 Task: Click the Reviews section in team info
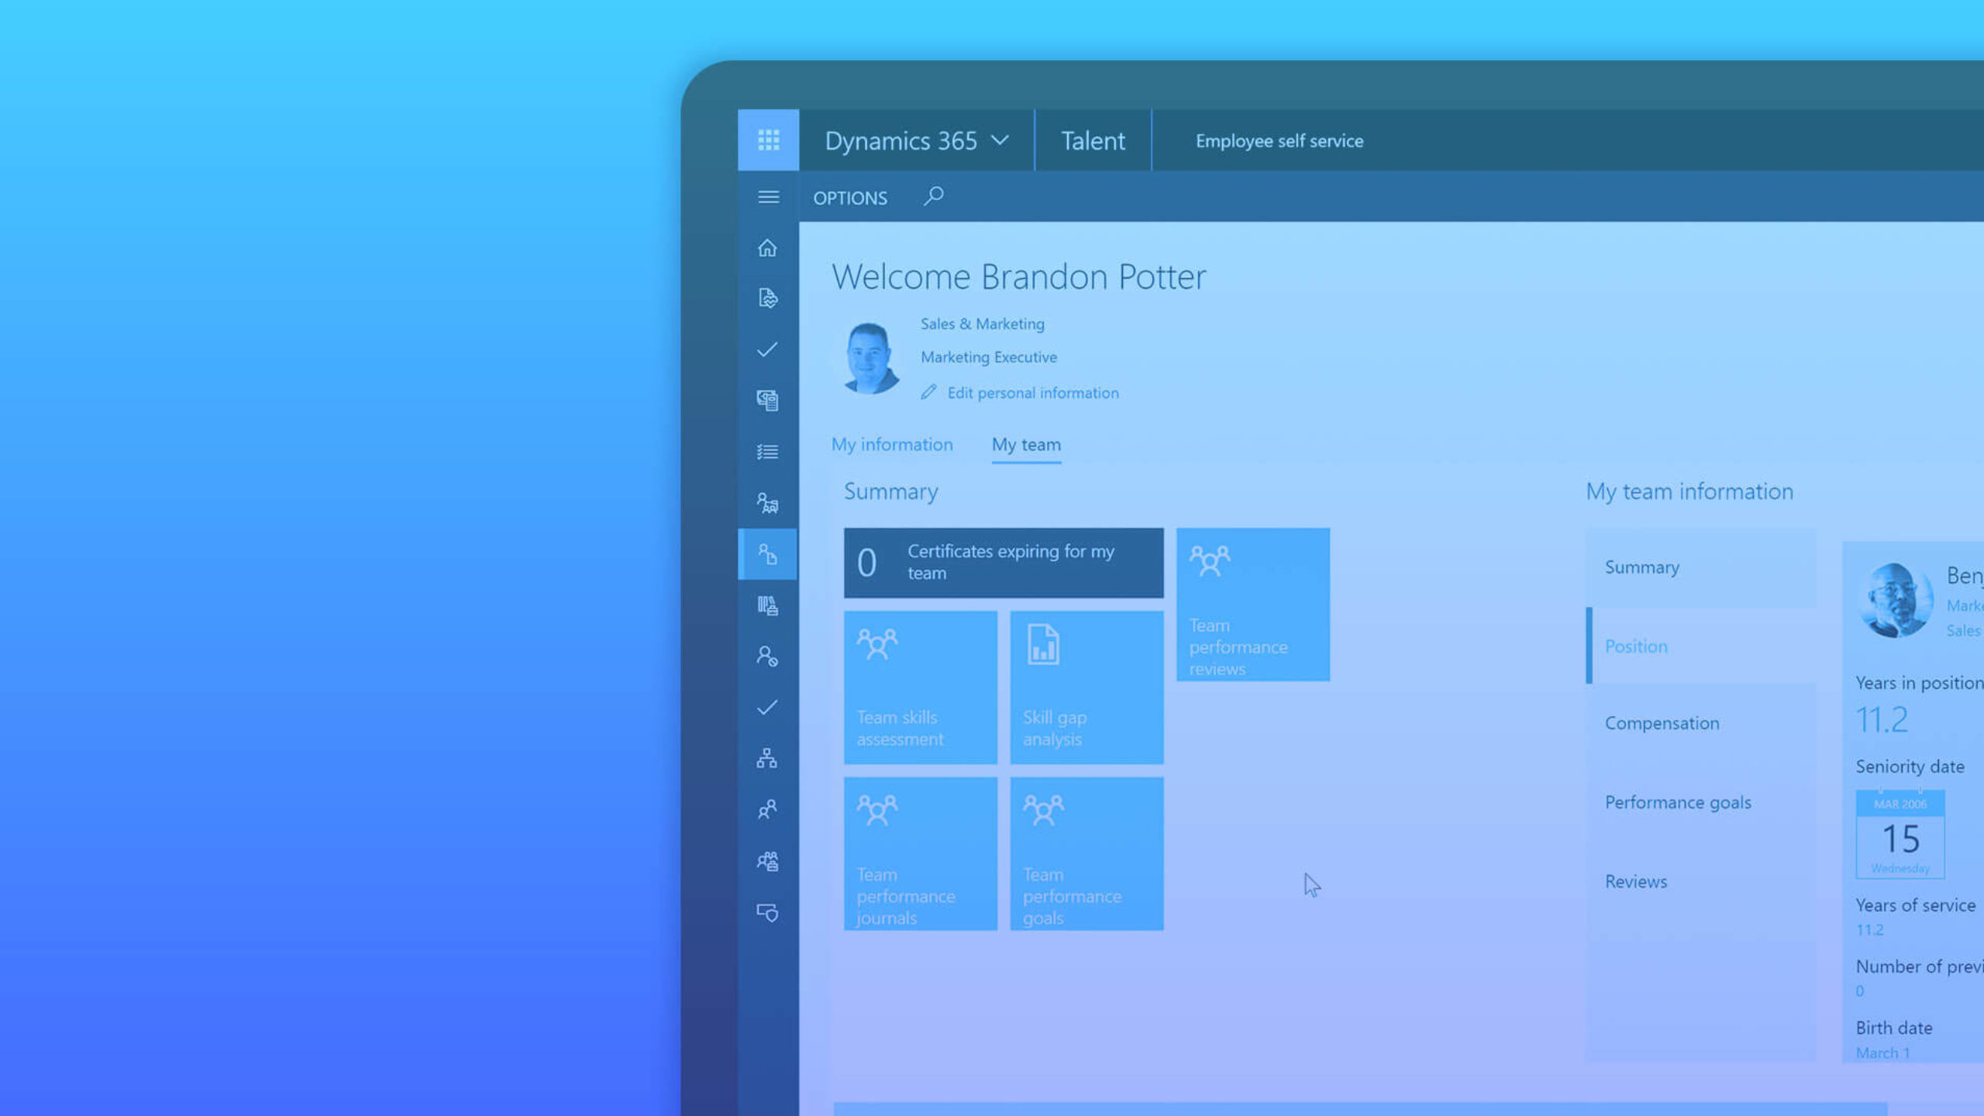click(x=1637, y=880)
